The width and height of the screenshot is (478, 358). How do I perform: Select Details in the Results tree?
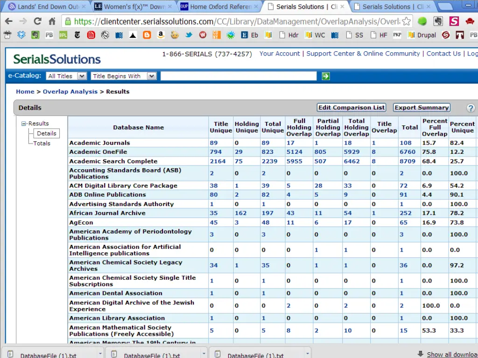[x=46, y=133]
